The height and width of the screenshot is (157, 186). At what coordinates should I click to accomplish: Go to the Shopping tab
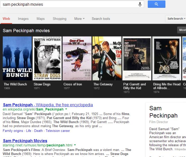point(59,19)
